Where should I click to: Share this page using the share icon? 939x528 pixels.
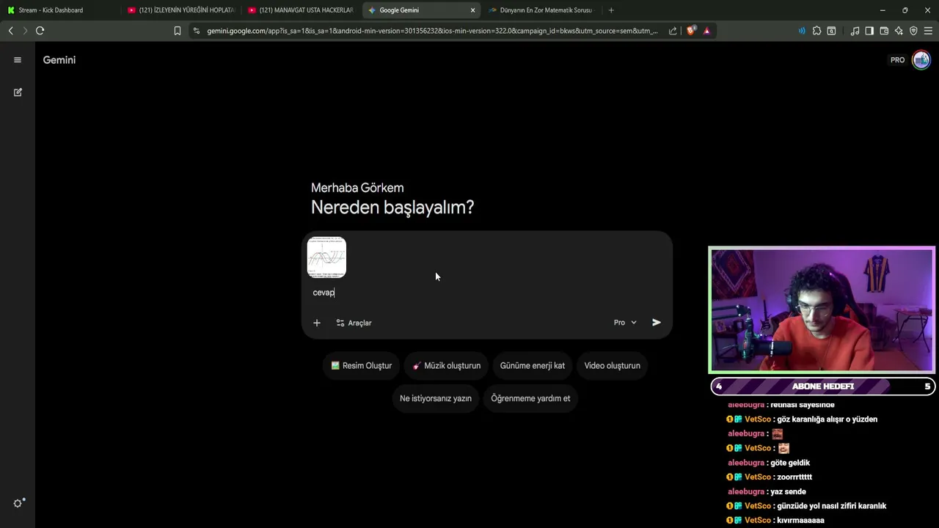pyautogui.click(x=673, y=31)
